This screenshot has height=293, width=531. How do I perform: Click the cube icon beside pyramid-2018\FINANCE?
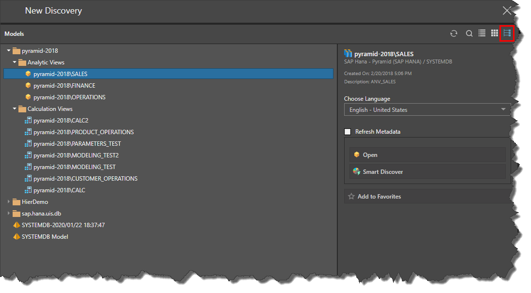(x=28, y=86)
